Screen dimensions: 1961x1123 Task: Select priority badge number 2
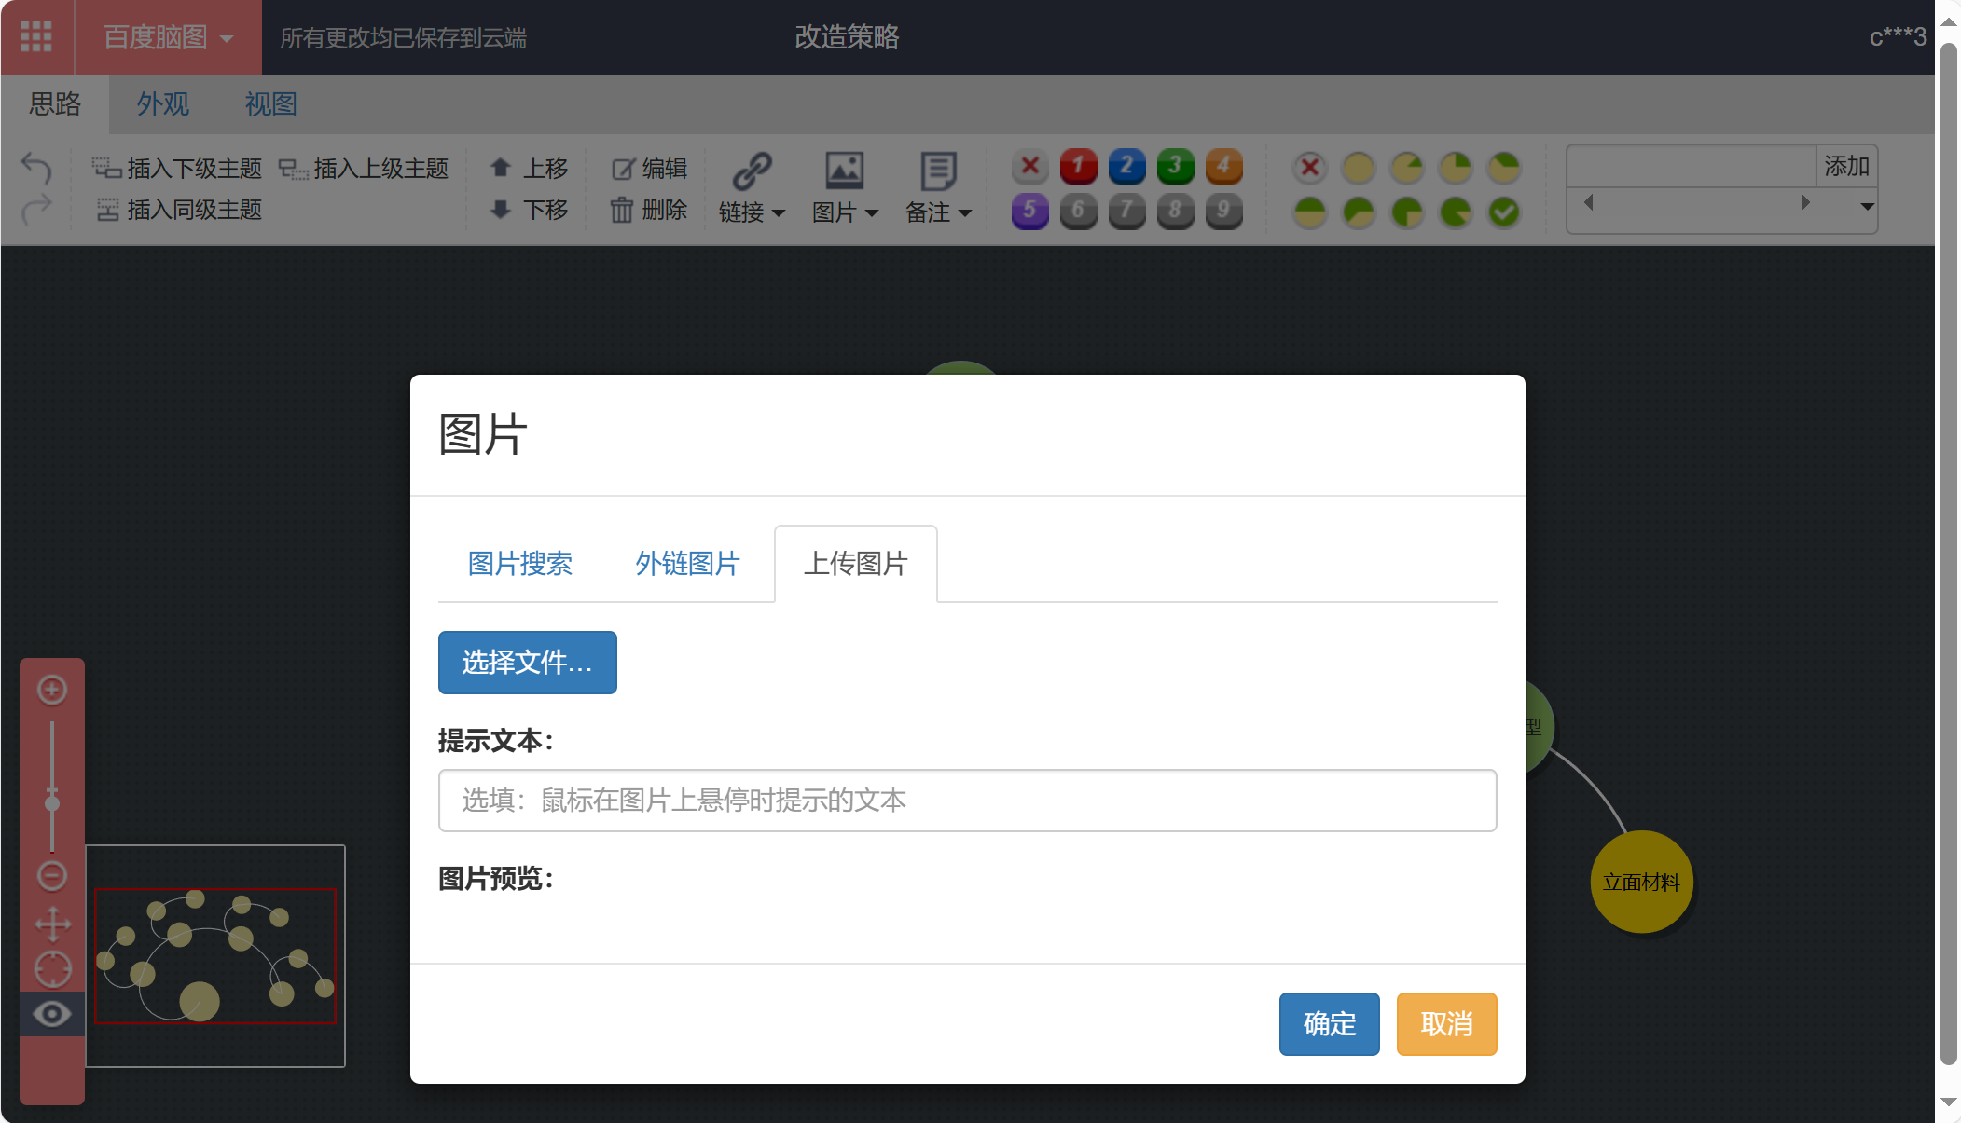[1126, 168]
